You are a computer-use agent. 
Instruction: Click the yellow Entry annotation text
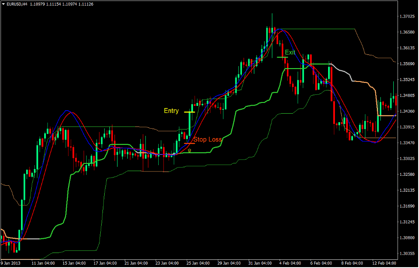[171, 111]
